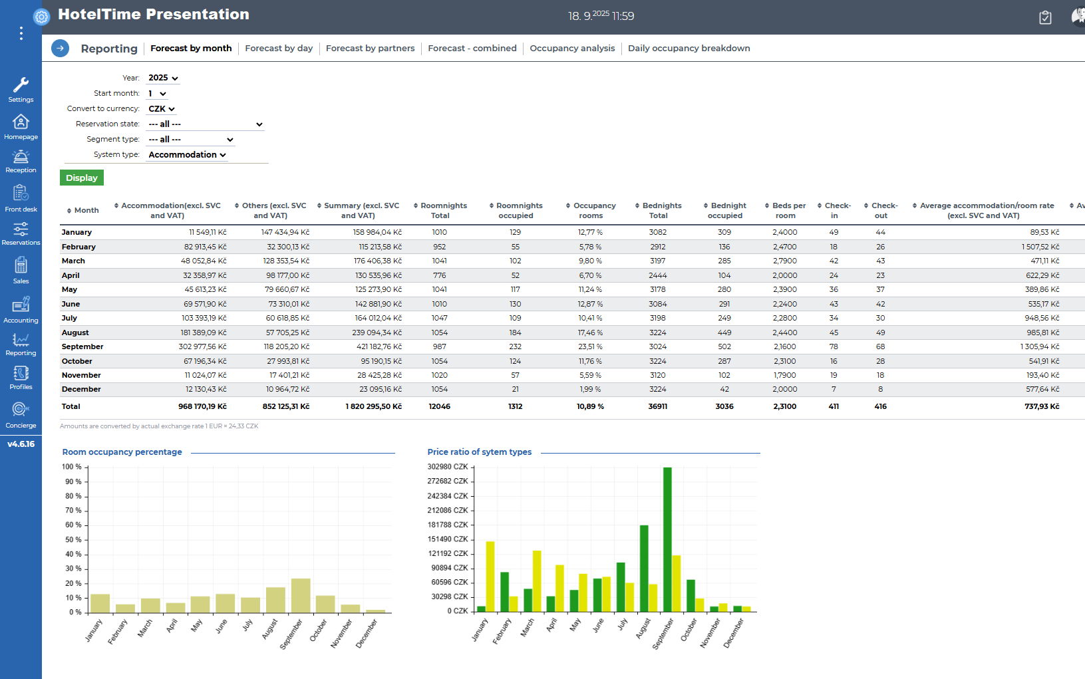The height and width of the screenshot is (679, 1085).
Task: Open the Reservation state dropdown
Action: coord(205,124)
